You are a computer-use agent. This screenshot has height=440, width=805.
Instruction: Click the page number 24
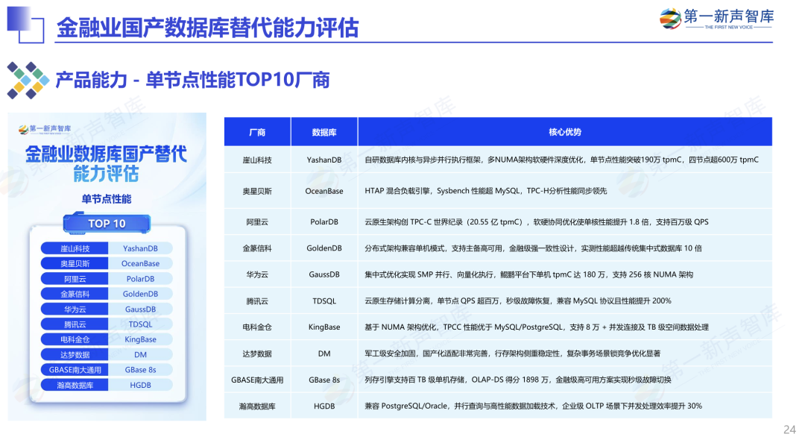coord(788,427)
